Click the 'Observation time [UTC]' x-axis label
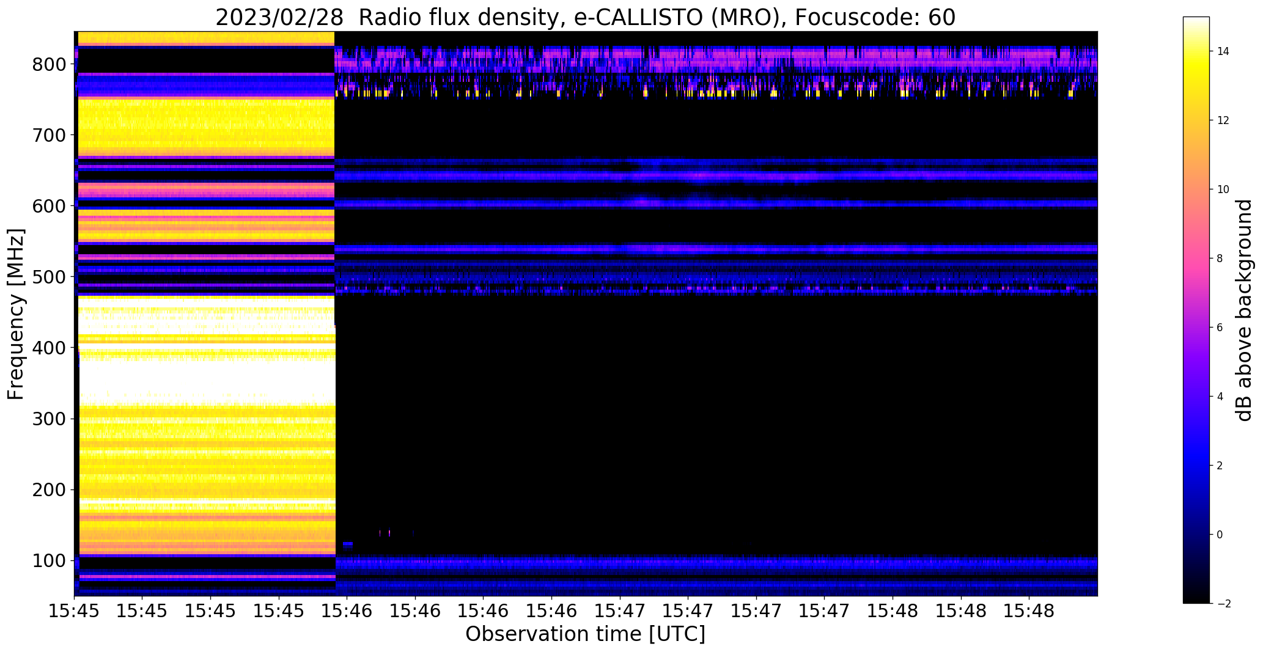Viewport: 1263px width, 652px height. point(585,634)
